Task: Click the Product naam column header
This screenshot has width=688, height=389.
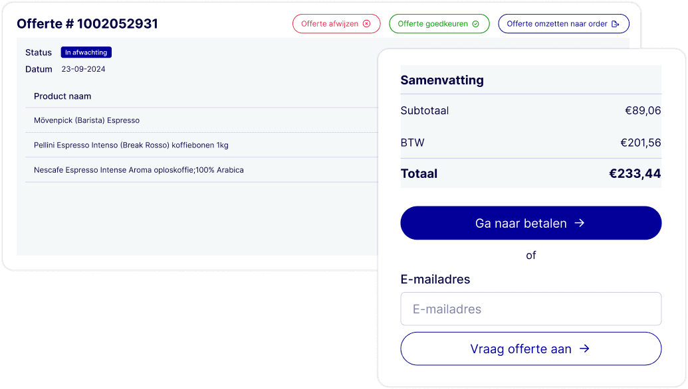Action: coord(62,96)
